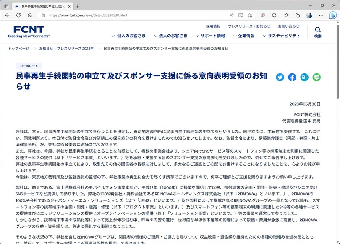Click the vertical scrollbar thumb
The image size is (340, 244).
[x=338, y=62]
